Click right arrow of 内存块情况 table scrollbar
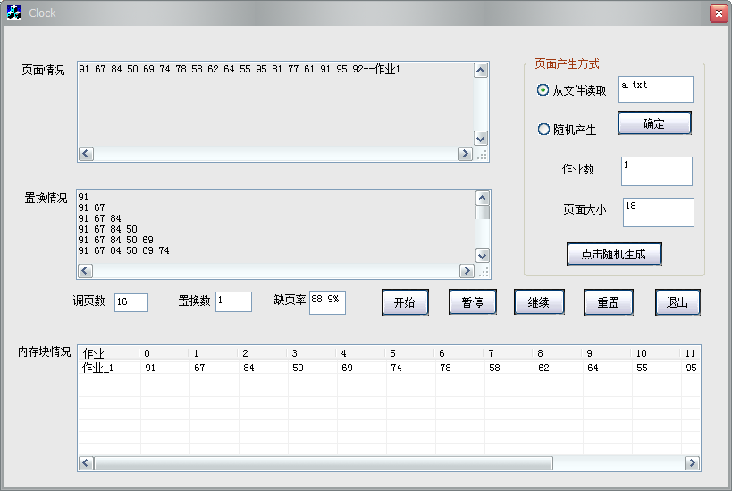 click(692, 463)
